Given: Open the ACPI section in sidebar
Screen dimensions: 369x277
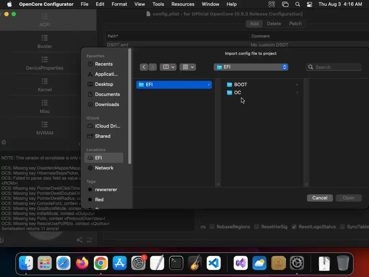Looking at the screenshot, I should pos(44,20).
